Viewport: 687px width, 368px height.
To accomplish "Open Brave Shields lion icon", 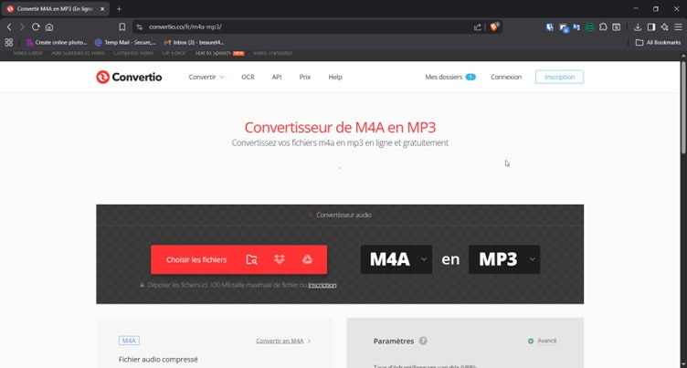I will [494, 27].
